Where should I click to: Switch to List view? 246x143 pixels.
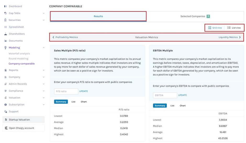pos(234,28)
